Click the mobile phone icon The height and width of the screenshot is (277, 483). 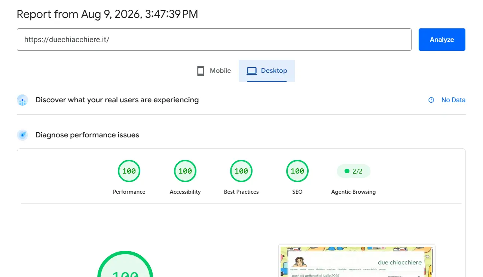click(201, 71)
